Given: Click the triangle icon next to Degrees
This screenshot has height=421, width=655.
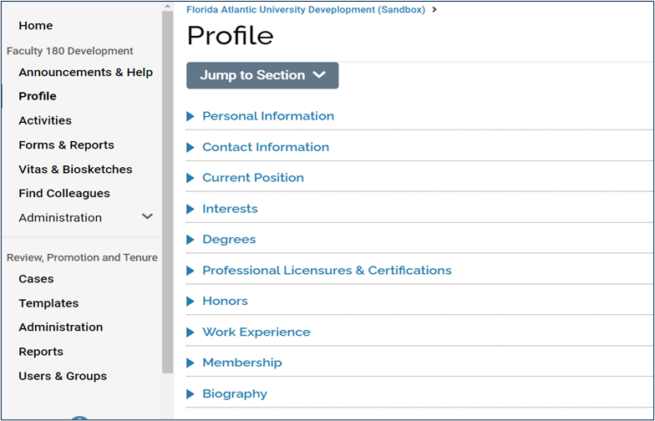Looking at the screenshot, I should click(x=190, y=240).
